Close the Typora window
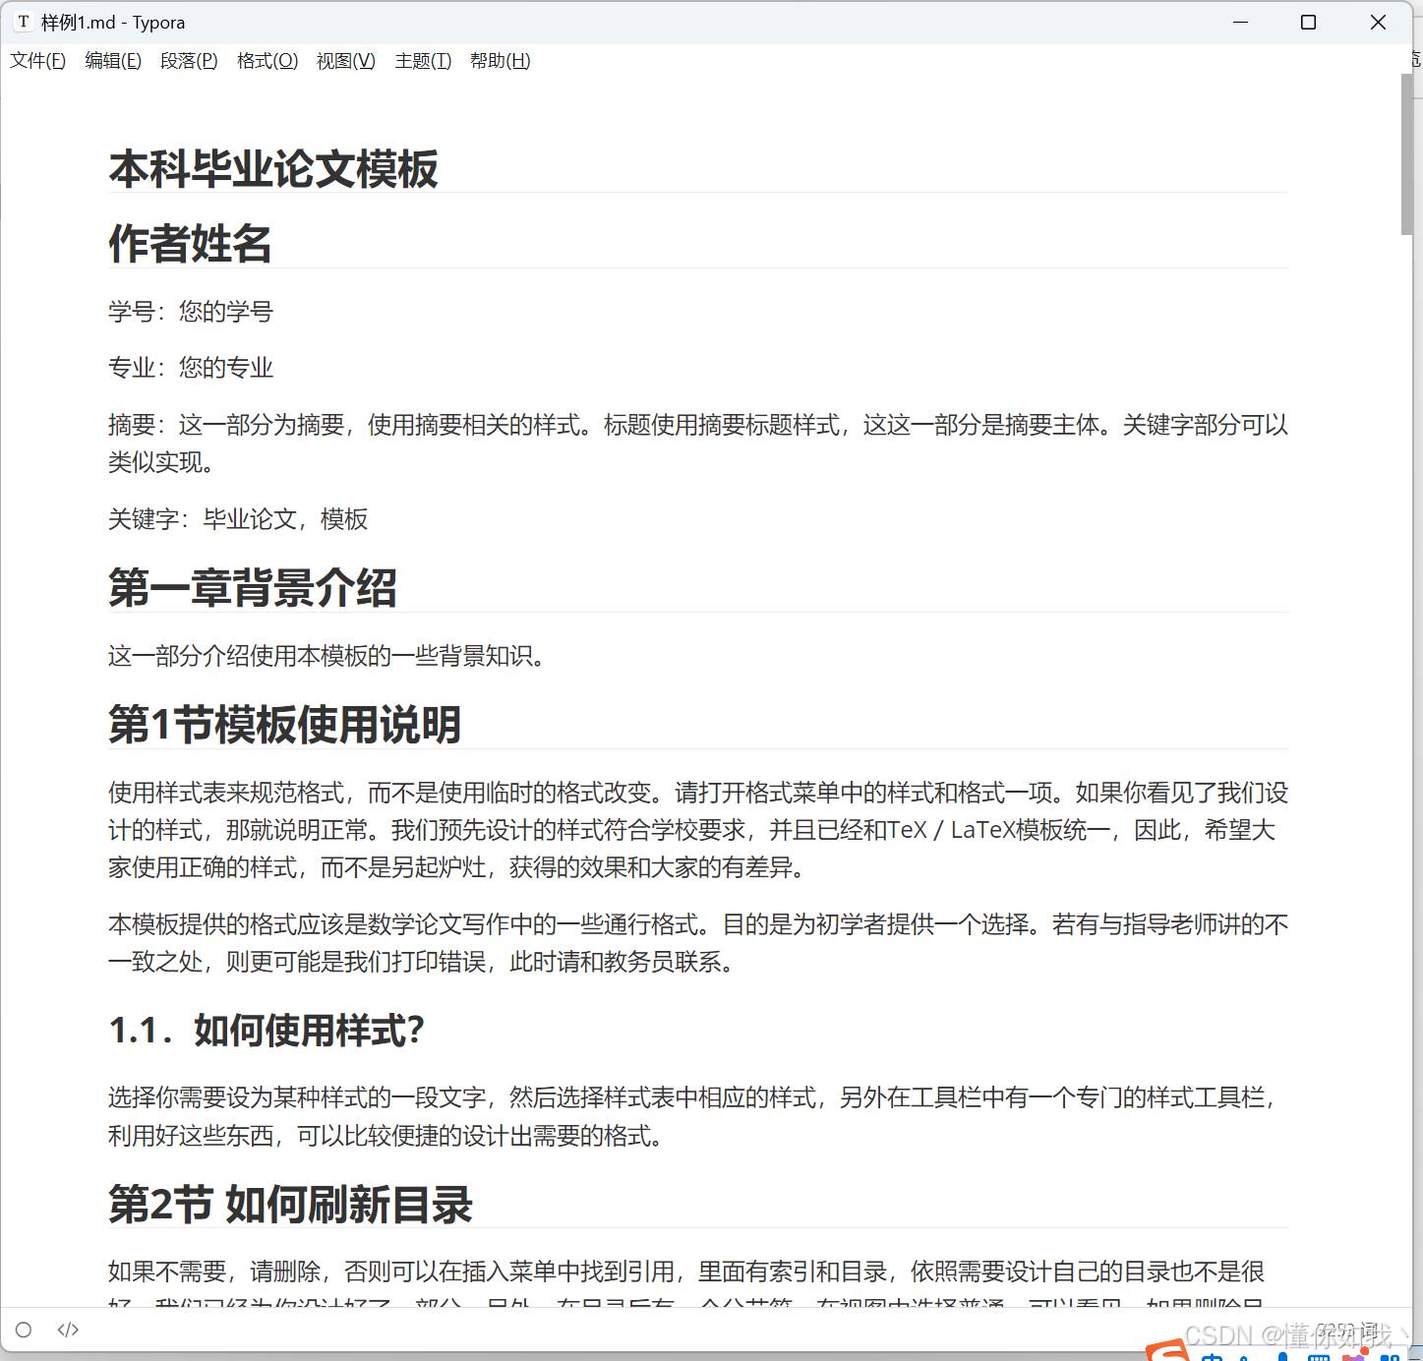The image size is (1423, 1361). tap(1378, 22)
